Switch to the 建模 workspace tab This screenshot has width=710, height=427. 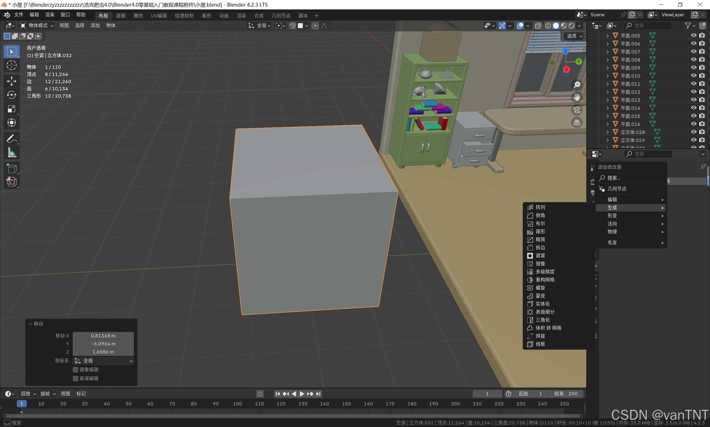pyautogui.click(x=121, y=16)
